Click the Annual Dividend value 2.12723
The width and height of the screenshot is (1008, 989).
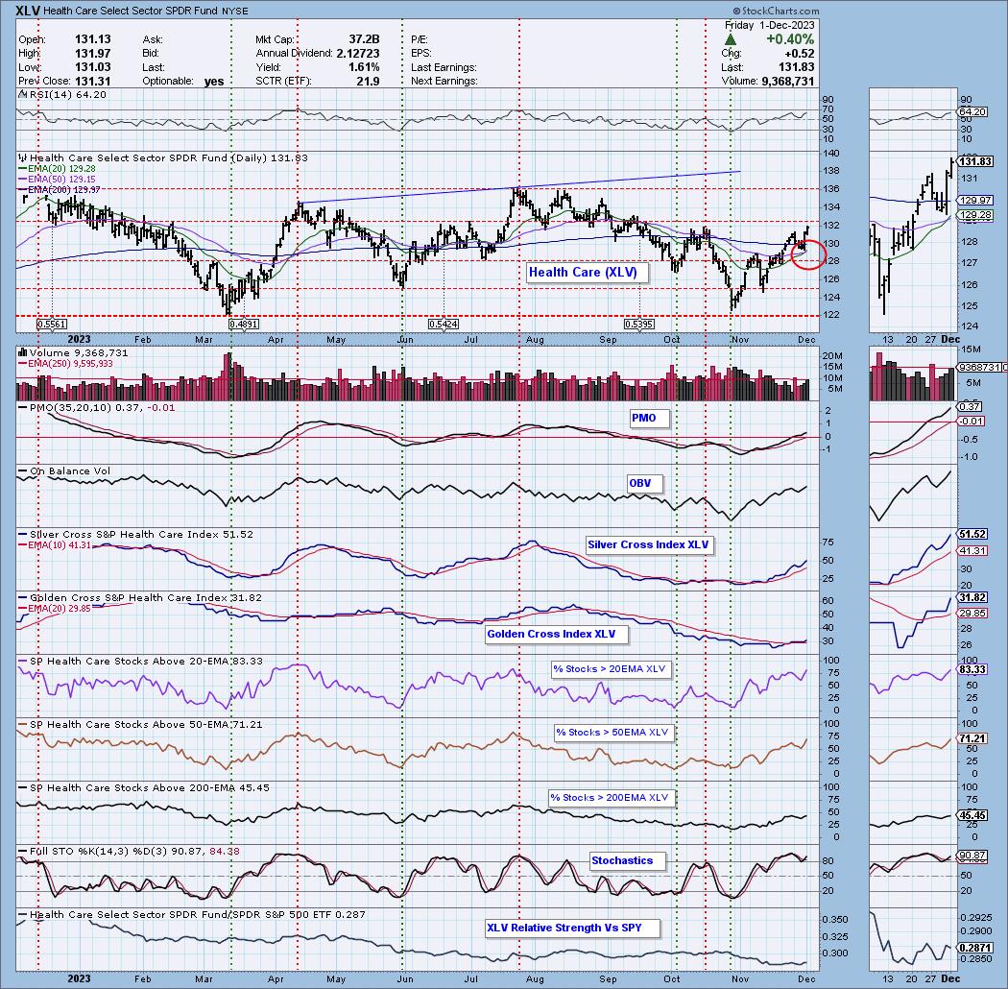(x=357, y=54)
